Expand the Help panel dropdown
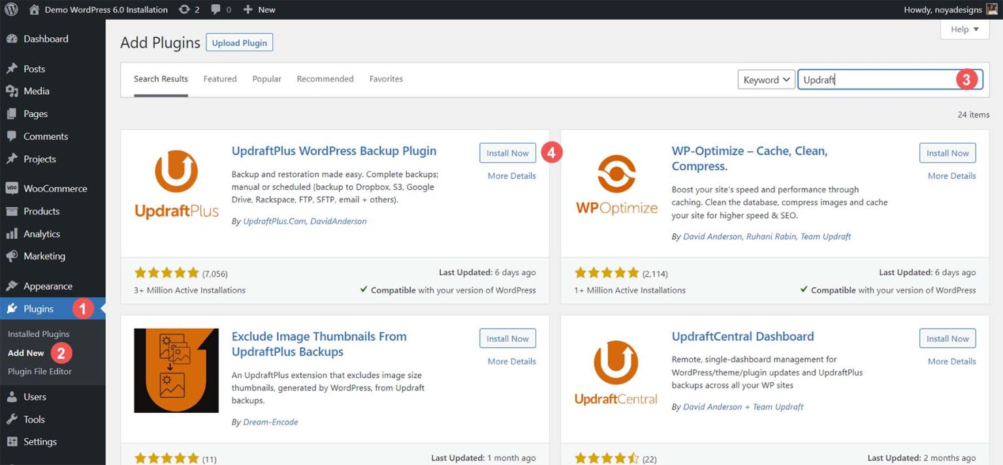The width and height of the screenshot is (1003, 465). pos(964,29)
